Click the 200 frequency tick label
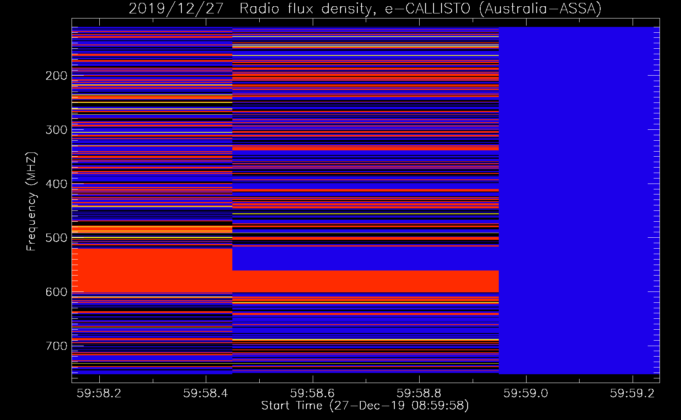Screen dimensions: 681x420 (56, 76)
